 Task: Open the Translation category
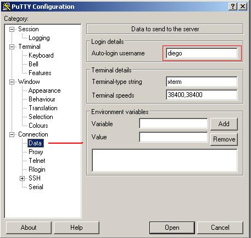click(x=43, y=108)
